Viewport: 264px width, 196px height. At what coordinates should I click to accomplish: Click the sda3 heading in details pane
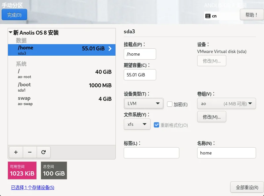click(x=129, y=31)
